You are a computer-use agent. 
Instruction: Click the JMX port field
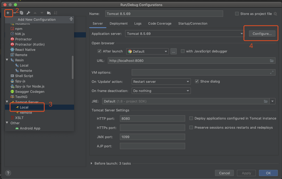coord(152,137)
